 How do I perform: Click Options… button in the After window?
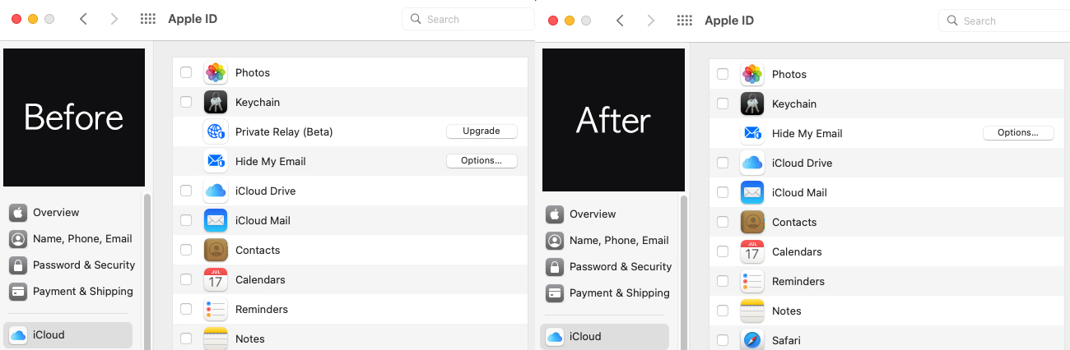coord(1018,133)
